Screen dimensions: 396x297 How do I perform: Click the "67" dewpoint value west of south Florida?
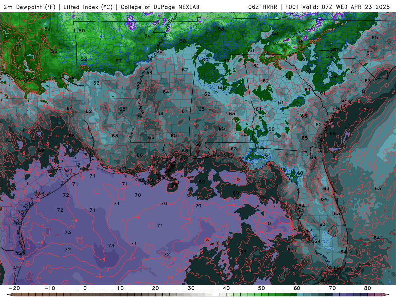pos(290,249)
